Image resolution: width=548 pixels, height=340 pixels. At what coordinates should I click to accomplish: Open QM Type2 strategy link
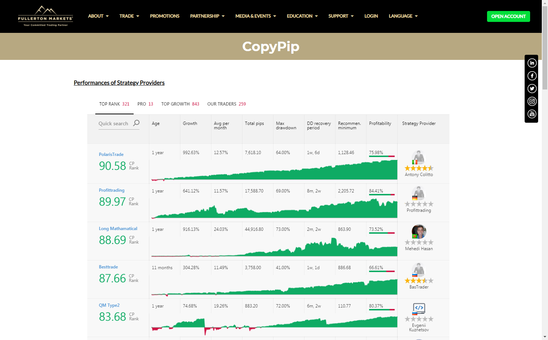tap(109, 305)
